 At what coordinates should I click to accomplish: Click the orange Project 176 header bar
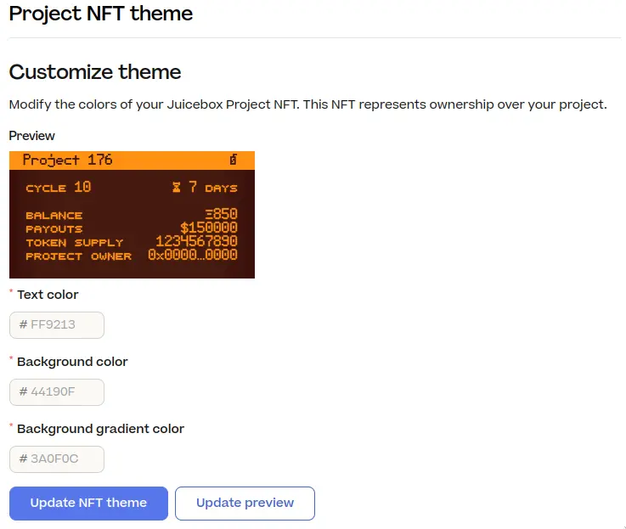pyautogui.click(x=132, y=160)
